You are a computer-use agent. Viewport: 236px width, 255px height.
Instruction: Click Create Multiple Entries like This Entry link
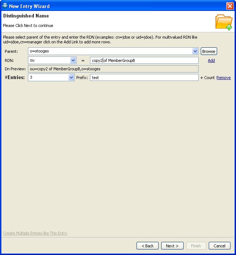[x=35, y=233]
